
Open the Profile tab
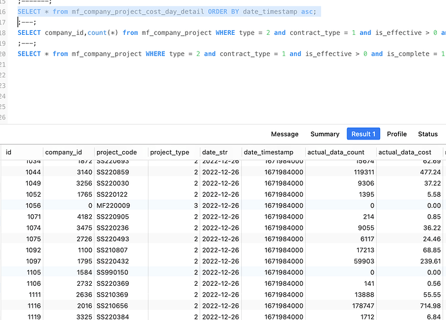pyautogui.click(x=396, y=134)
